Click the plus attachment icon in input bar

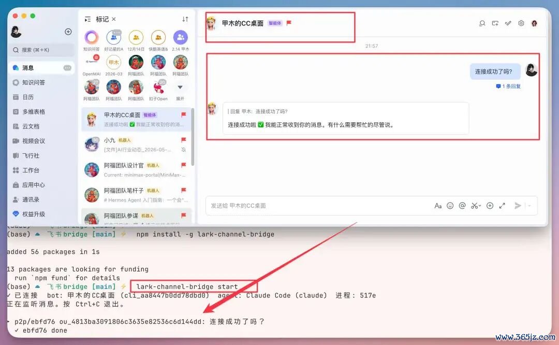[490, 206]
